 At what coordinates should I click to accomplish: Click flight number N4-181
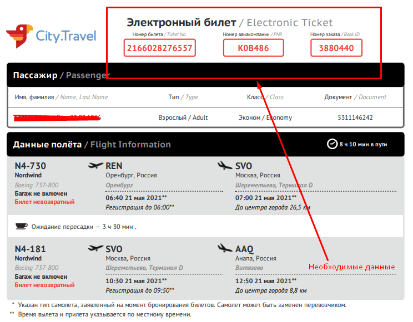[30, 249]
